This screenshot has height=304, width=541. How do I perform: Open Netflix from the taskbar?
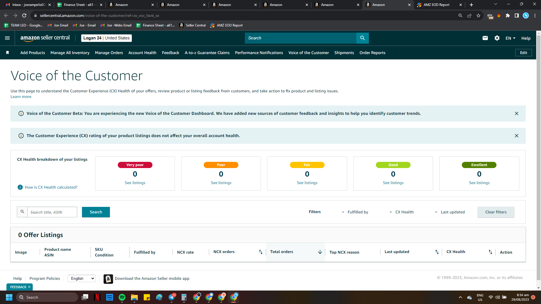pyautogui.click(x=97, y=297)
